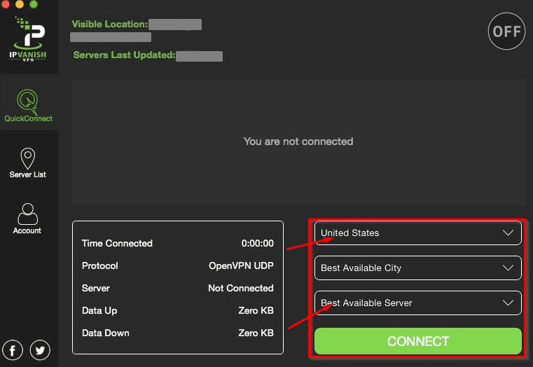Click the Data Up Zero KB row
The height and width of the screenshot is (367, 533).
177,311
